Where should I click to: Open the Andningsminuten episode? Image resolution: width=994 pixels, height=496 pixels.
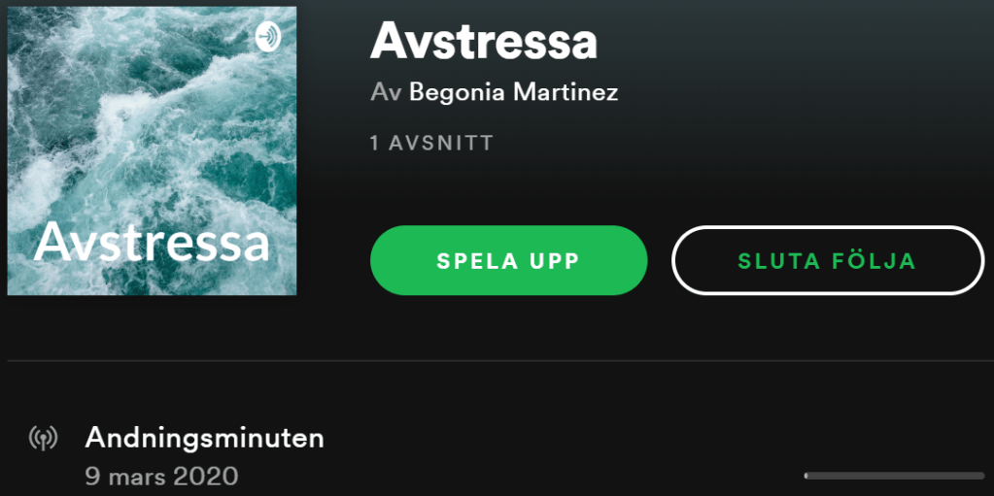(205, 438)
